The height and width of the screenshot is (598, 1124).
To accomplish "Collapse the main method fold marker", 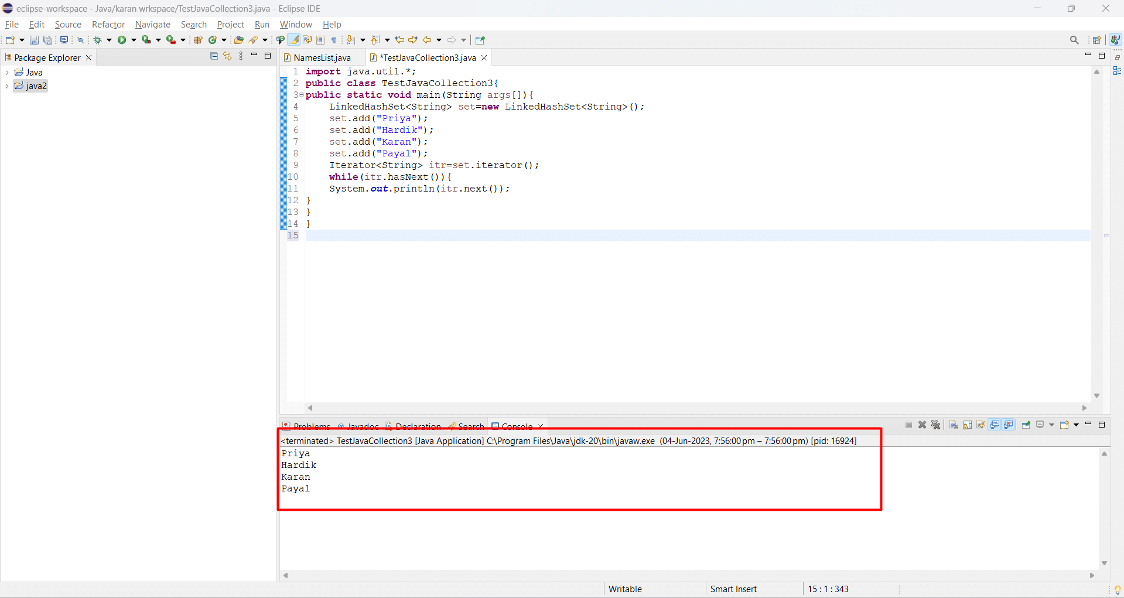I will pyautogui.click(x=301, y=95).
